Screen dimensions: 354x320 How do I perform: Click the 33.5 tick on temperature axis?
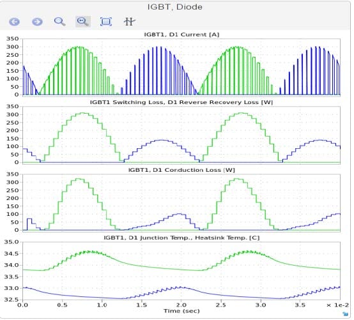[x=12, y=277]
